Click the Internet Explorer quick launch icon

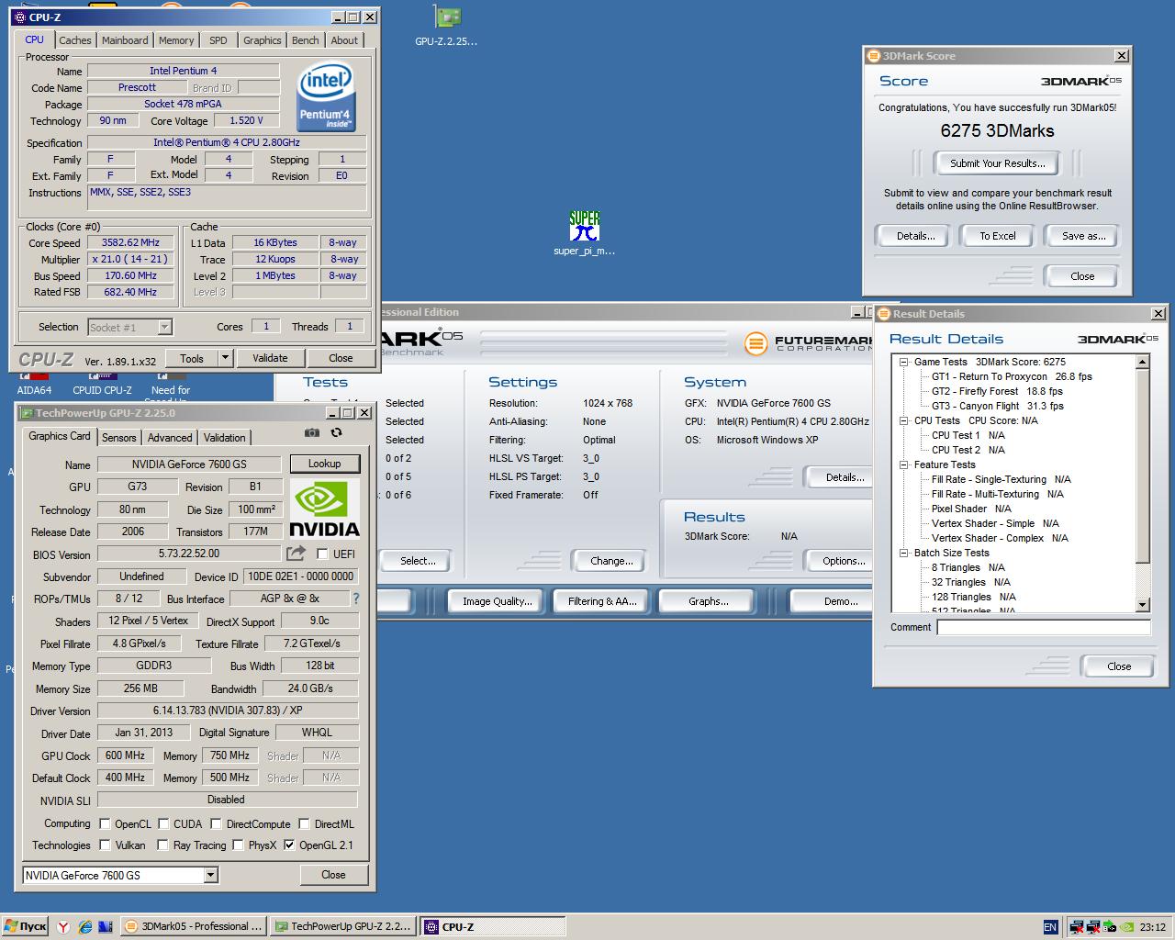[x=84, y=927]
